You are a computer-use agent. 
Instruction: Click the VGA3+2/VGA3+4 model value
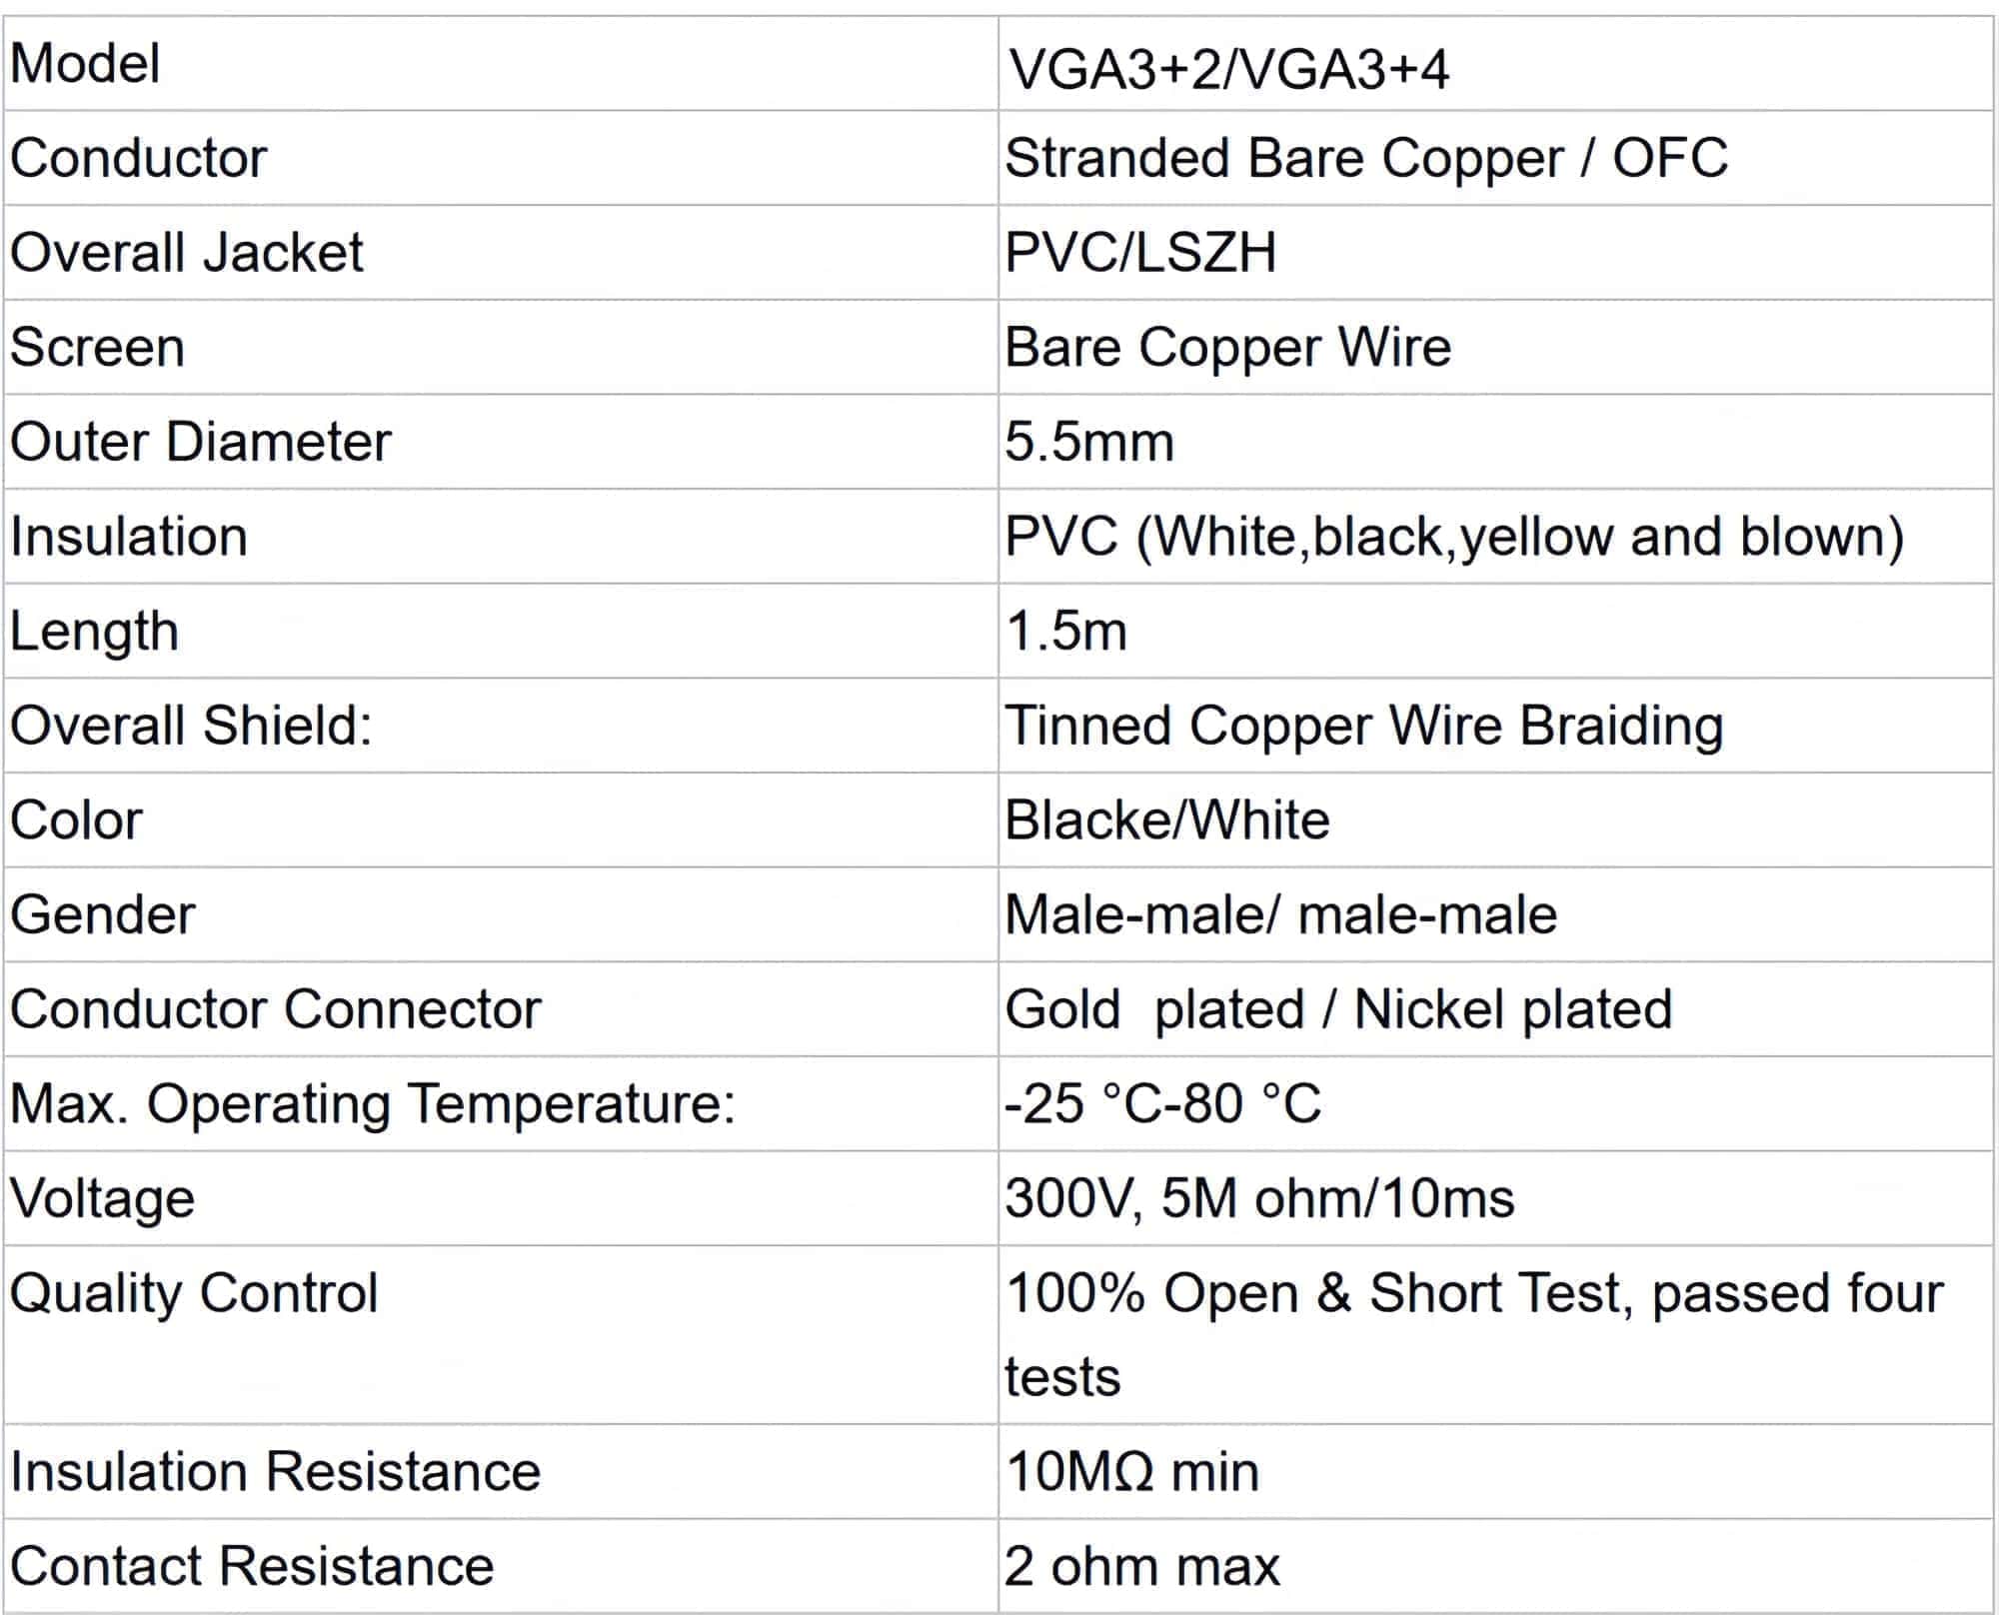click(x=1228, y=70)
